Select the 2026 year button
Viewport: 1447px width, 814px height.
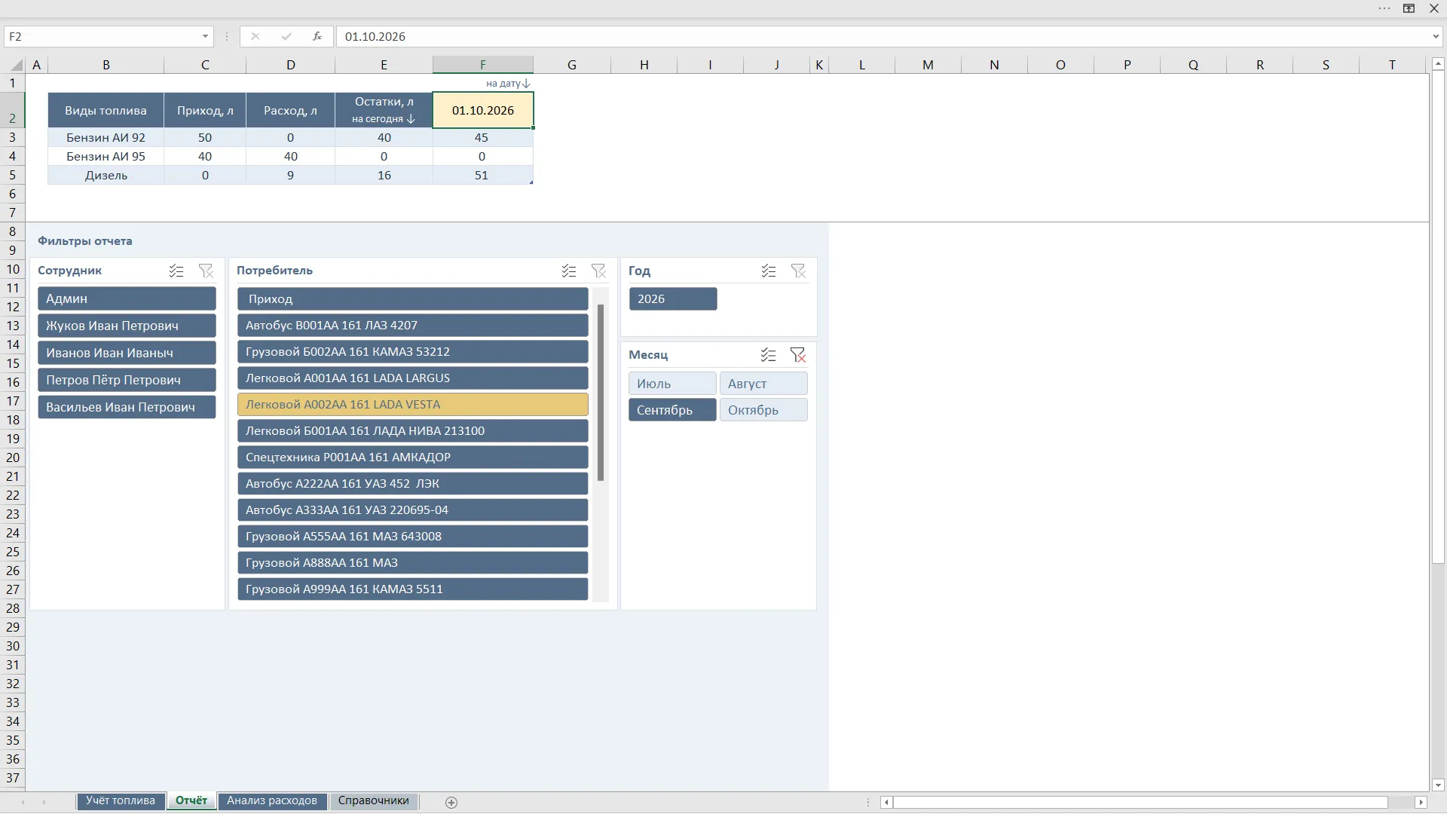click(x=673, y=299)
